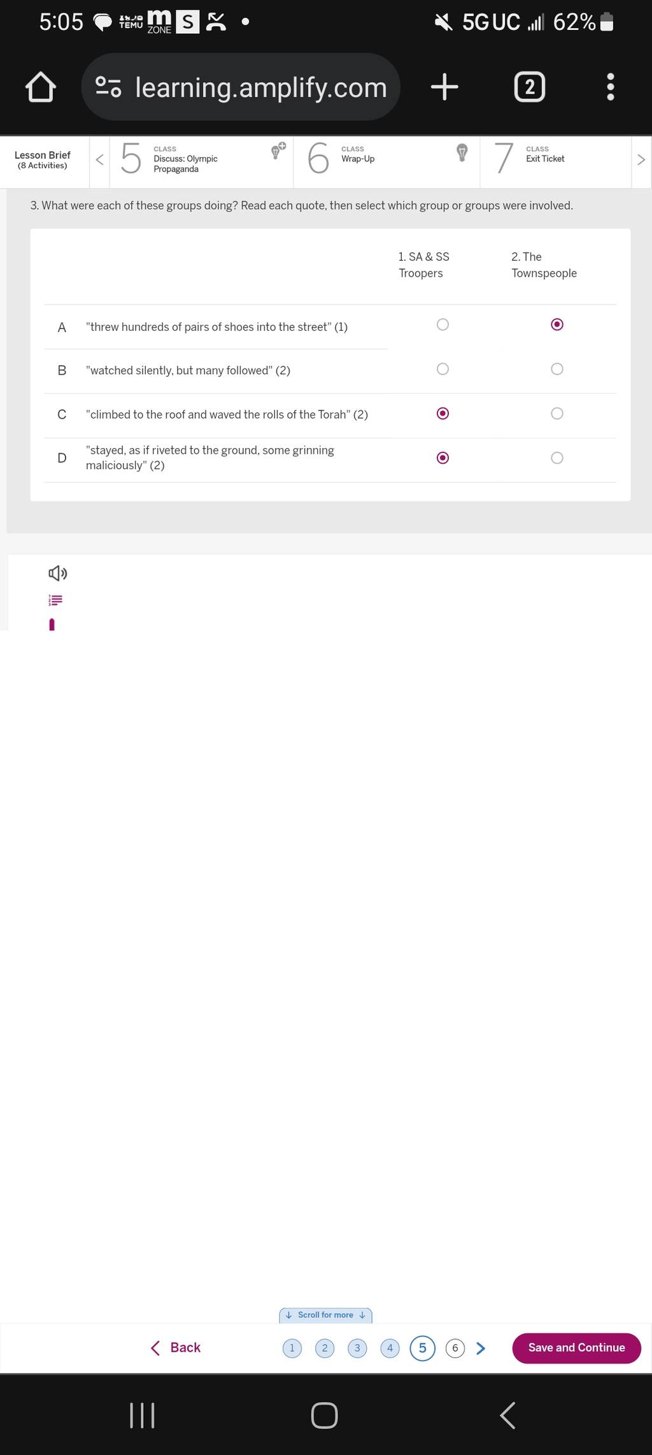This screenshot has width=652, height=1455.
Task: Tap the browser home icon
Action: coord(41,87)
